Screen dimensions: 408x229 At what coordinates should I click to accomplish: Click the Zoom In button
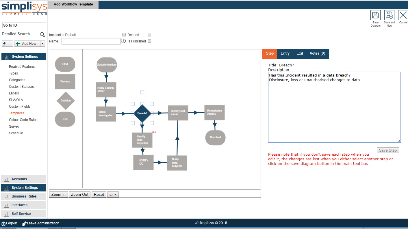(59, 194)
